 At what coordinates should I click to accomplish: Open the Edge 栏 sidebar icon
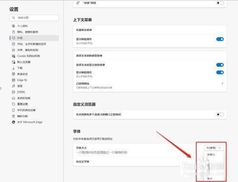(13, 80)
